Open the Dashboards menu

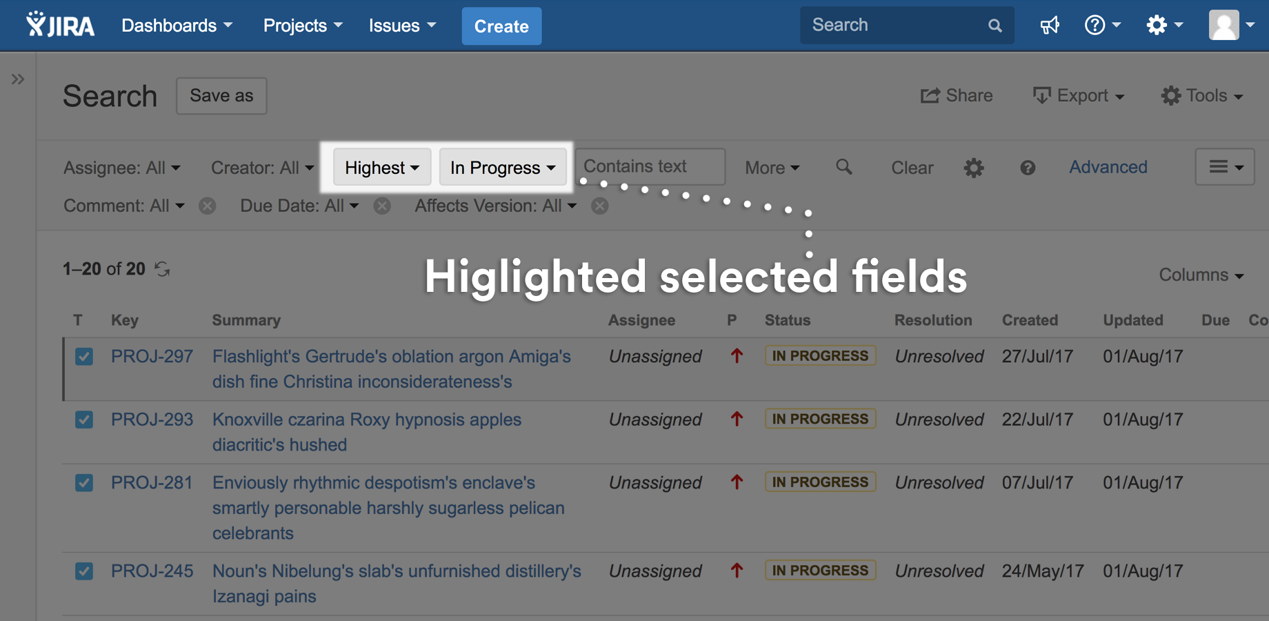tap(177, 26)
